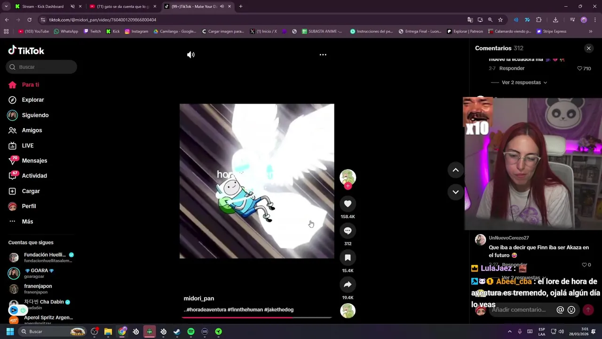Open the Twitch bookmark
Screen dimensions: 602x339
[x=92, y=32]
